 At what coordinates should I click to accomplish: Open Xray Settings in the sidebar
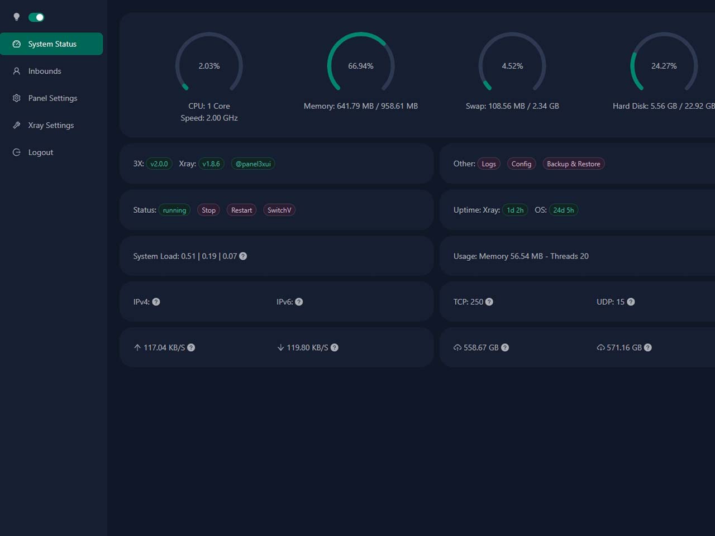point(51,125)
